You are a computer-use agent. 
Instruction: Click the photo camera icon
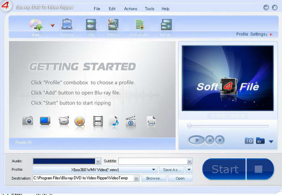(x=28, y=121)
